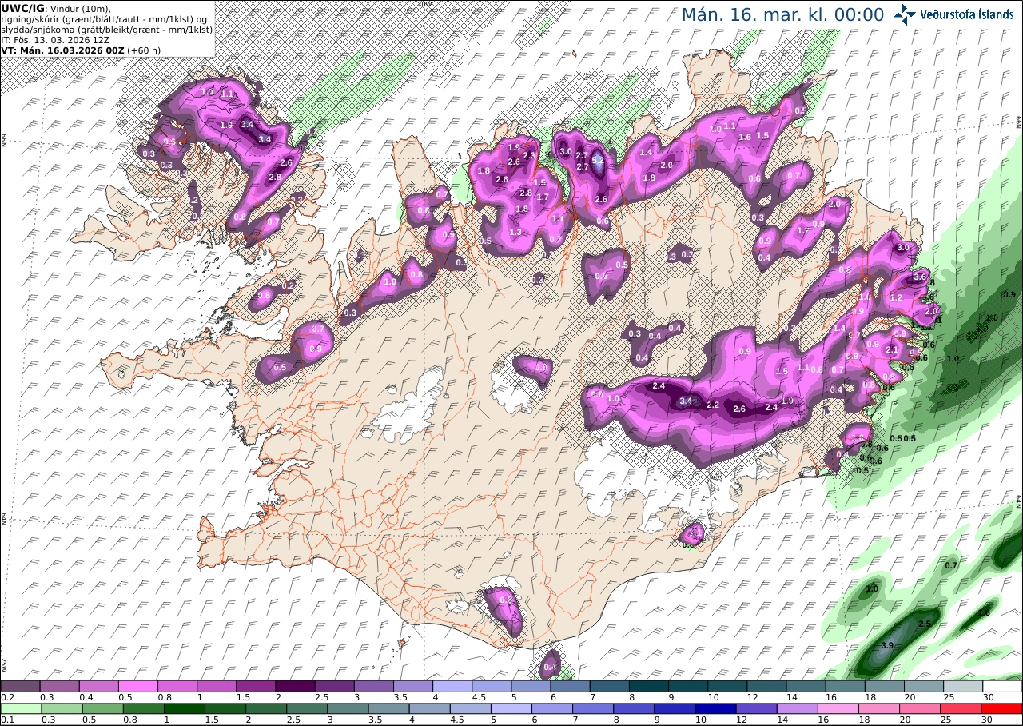Click the 3.9 value in southeast green band
Viewport: 1023px width, 726px height.
pos(886,645)
